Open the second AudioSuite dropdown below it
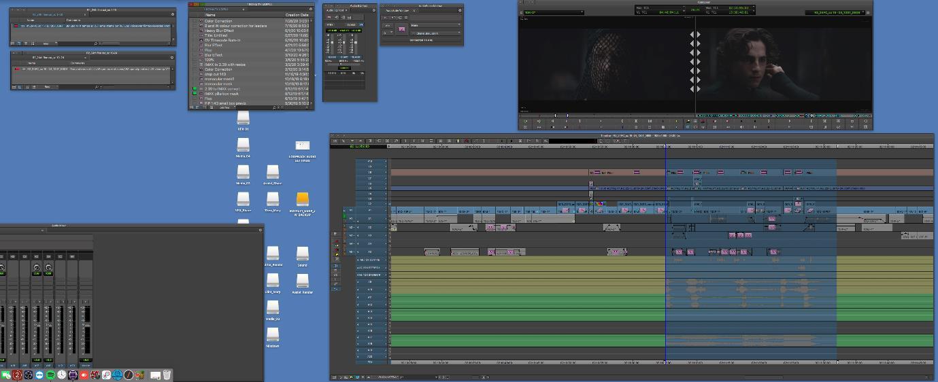The image size is (938, 382). (435, 33)
